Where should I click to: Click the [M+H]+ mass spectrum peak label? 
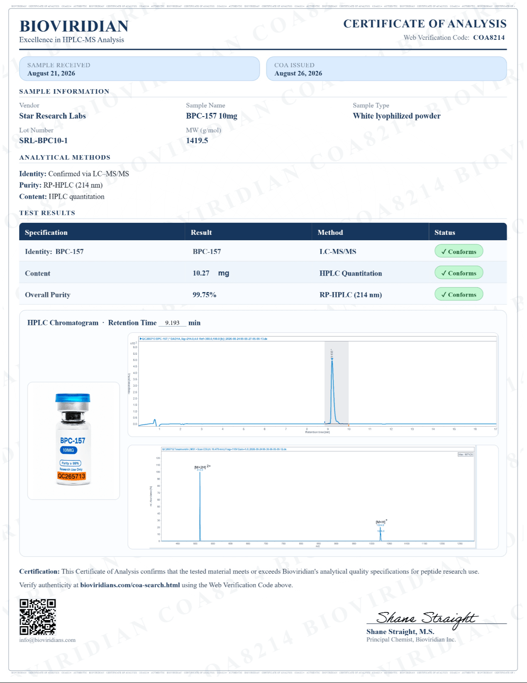pos(381,522)
